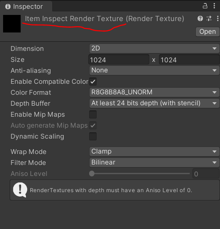Click the Auto generate Mip Maps checkbox
The width and height of the screenshot is (220, 229).
93,125
